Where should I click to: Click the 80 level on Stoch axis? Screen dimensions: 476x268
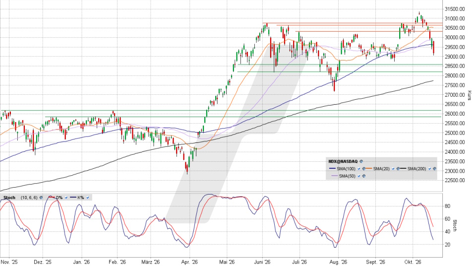pos(447,206)
